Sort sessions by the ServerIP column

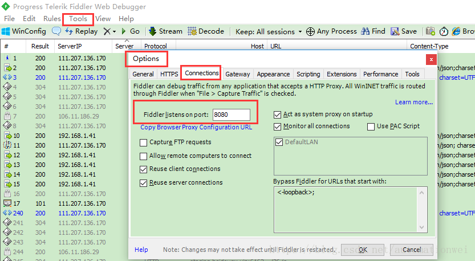(83, 46)
